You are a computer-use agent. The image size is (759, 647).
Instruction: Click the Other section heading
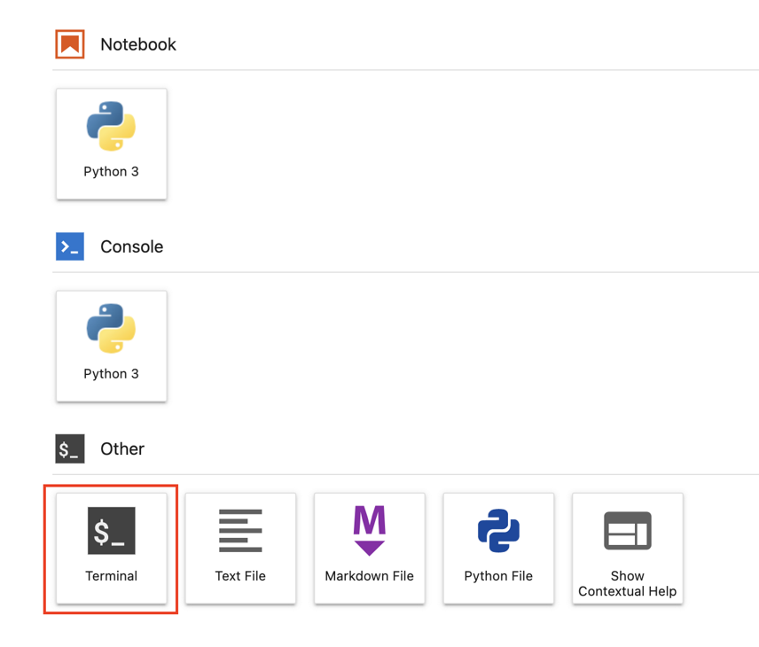122,448
